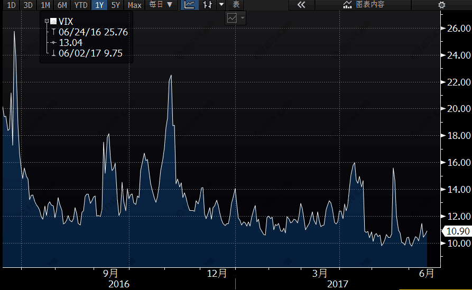Select the high value 06/24/16 25.76
This screenshot has width=472, height=290.
(x=94, y=32)
